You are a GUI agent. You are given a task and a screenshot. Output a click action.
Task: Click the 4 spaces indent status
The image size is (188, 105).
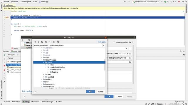[x=160, y=104]
